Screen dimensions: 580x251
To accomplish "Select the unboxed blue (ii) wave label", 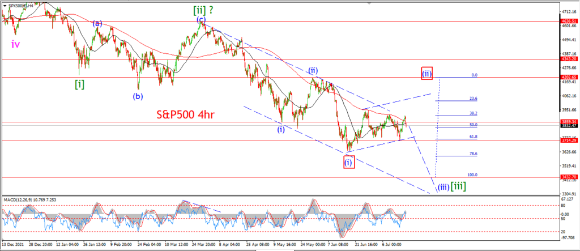I will 314,70.
